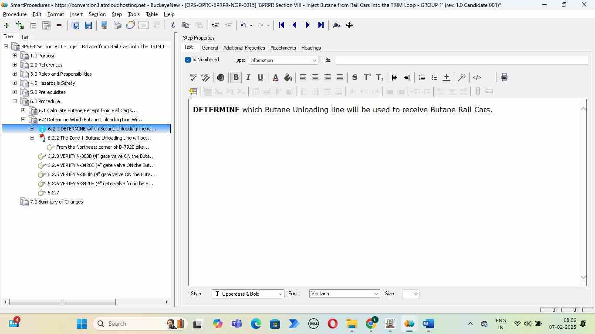Select the 2.0 References section
This screenshot has height=334, width=595.
[x=46, y=65]
